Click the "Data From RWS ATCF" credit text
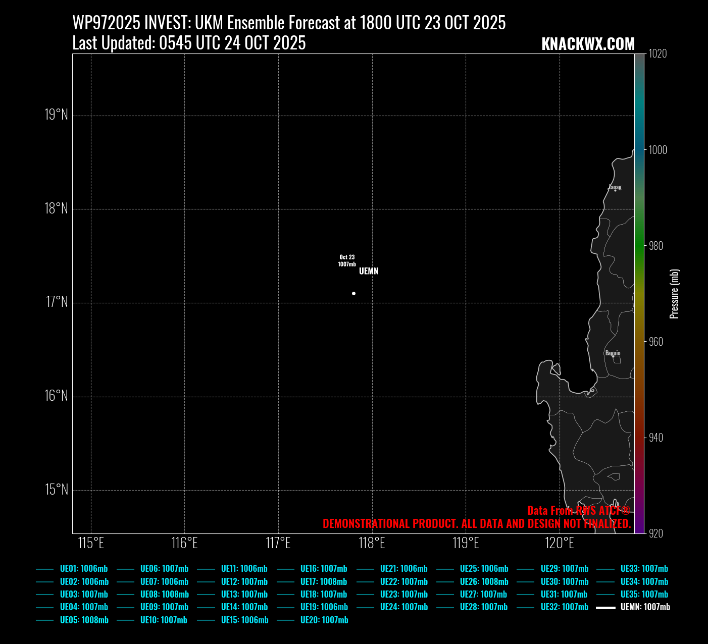 (x=579, y=510)
